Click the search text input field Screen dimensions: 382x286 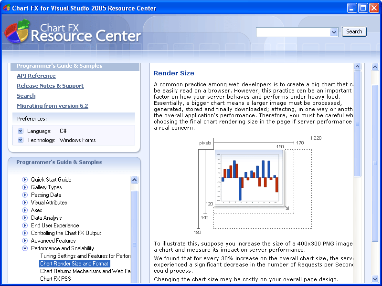[x=293, y=32]
